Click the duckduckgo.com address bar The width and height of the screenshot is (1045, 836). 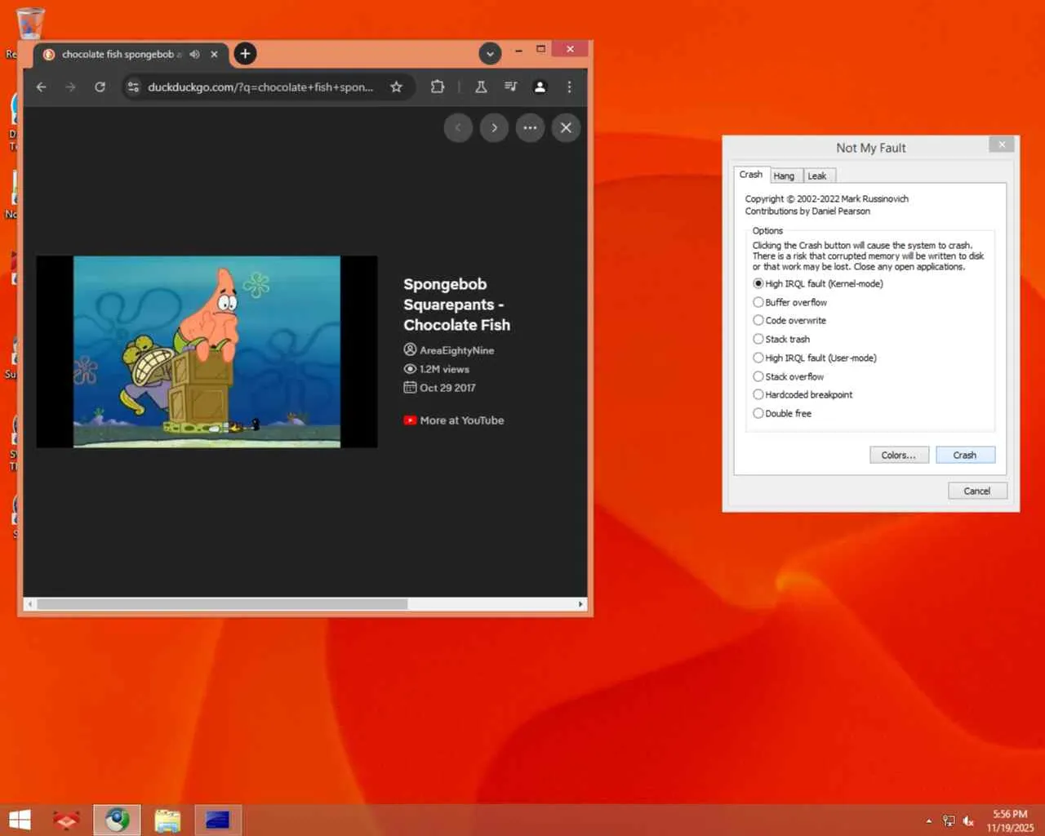click(x=260, y=87)
